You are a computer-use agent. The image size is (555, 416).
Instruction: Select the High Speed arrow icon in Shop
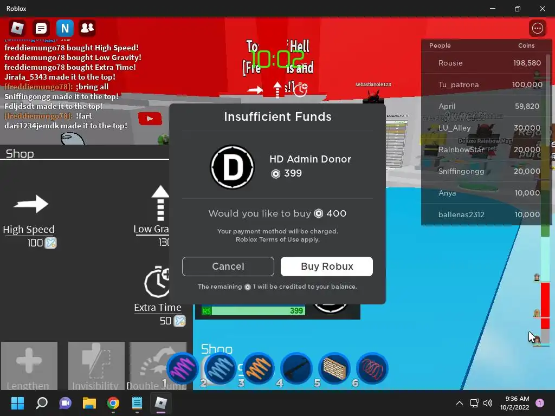click(x=31, y=204)
